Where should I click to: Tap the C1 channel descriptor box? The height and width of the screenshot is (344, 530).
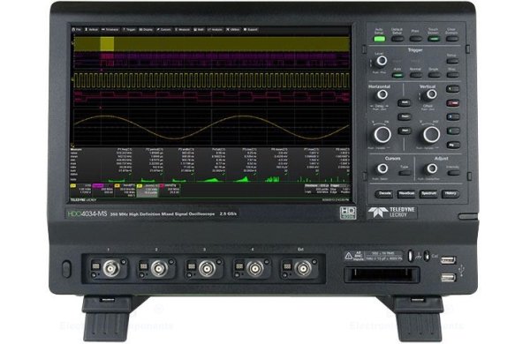(x=80, y=190)
